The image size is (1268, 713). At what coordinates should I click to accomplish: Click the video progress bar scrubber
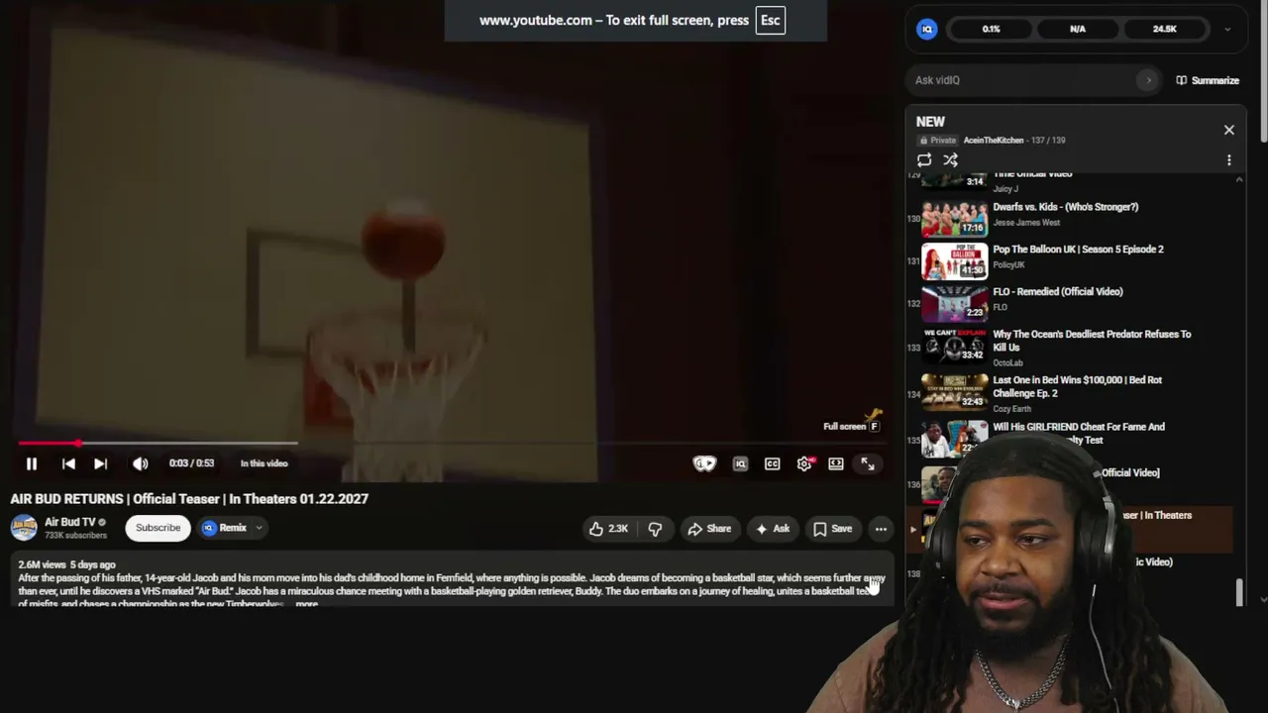(x=78, y=444)
